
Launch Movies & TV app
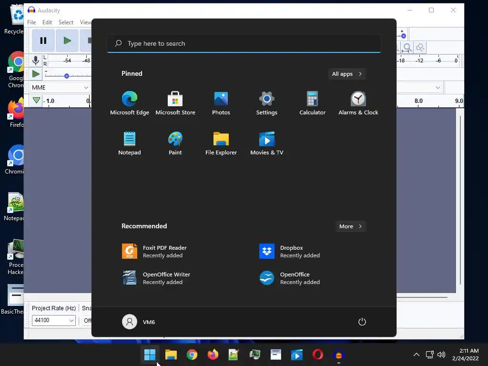(267, 143)
